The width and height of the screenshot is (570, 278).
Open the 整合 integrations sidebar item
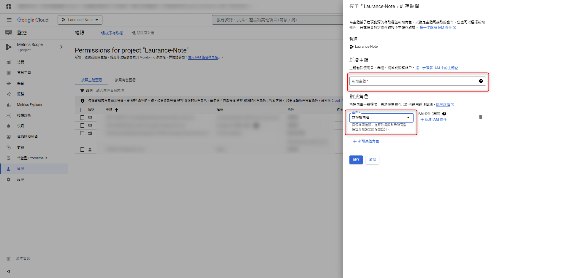20,83
